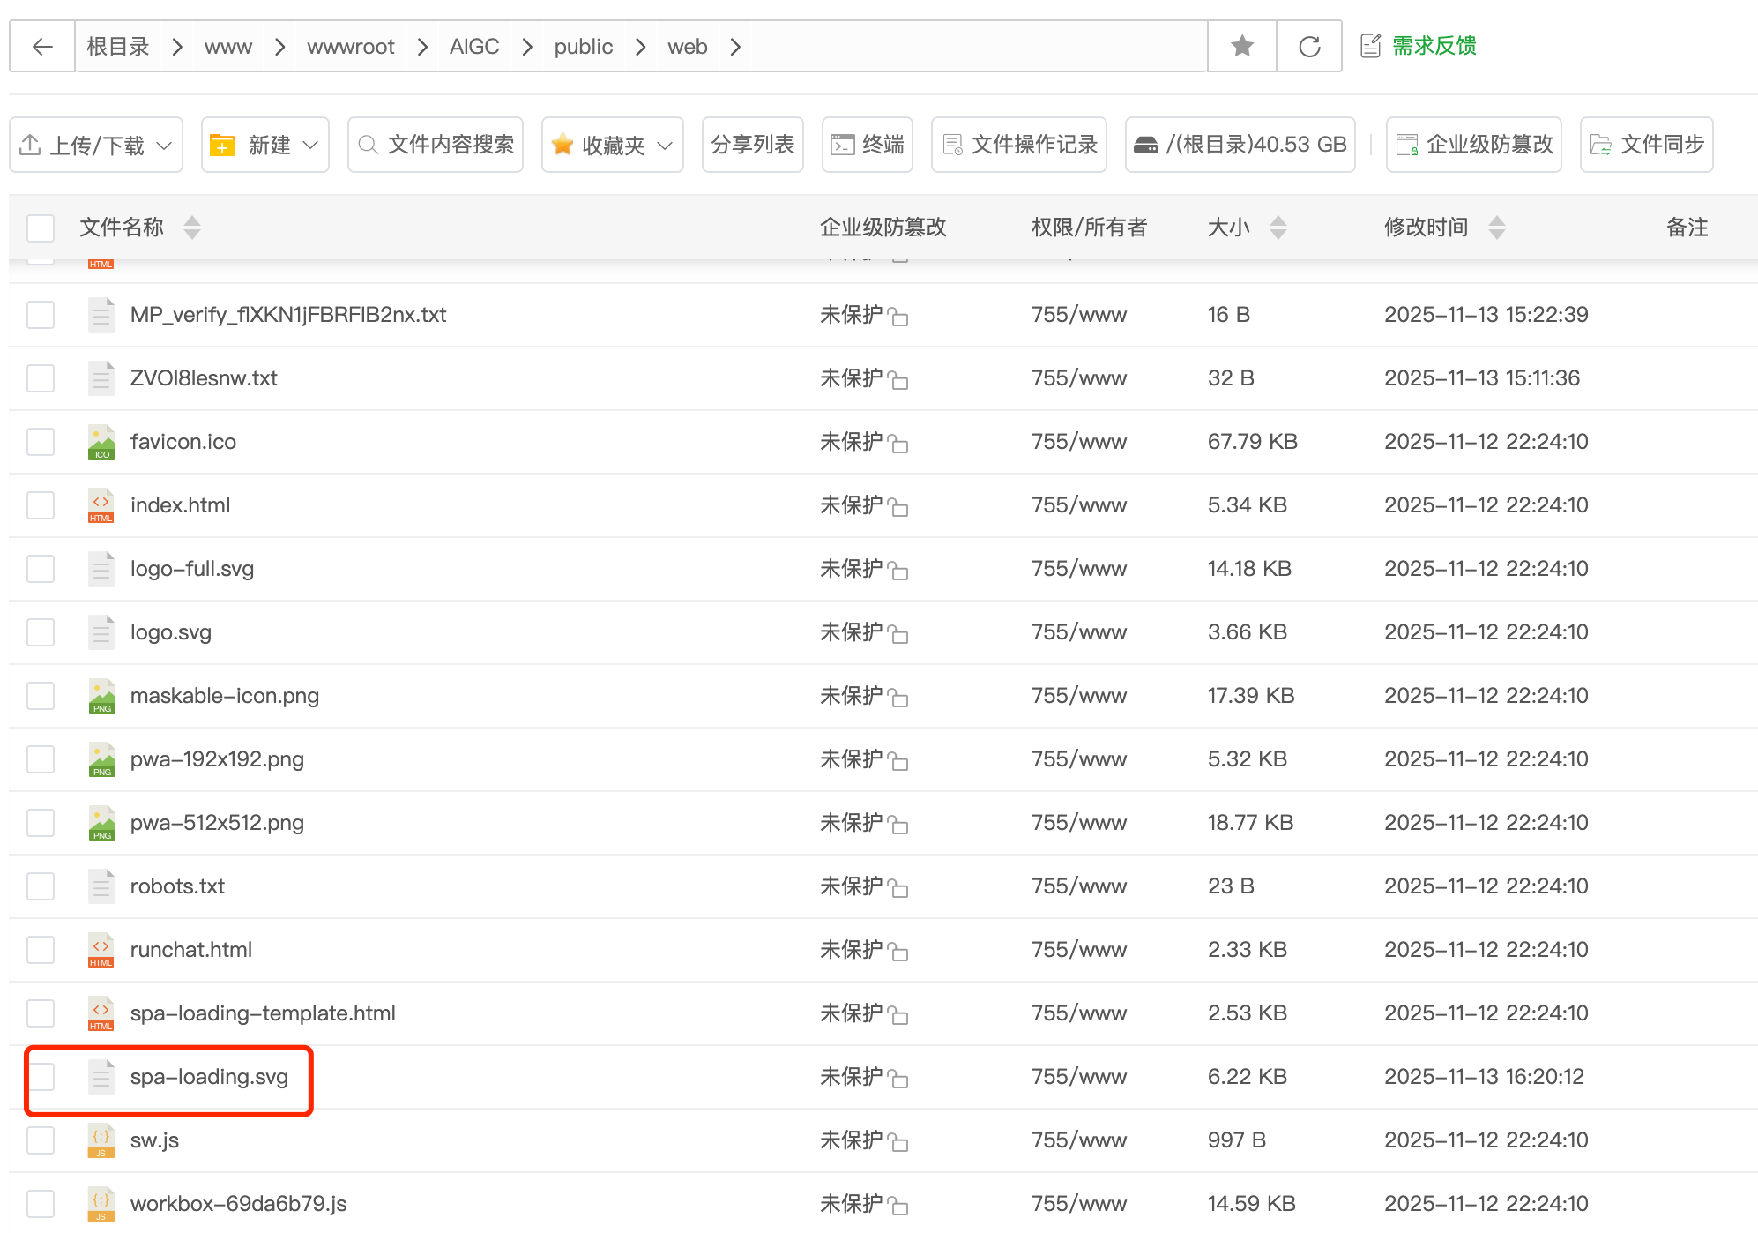1758x1233 pixels.
Task: Click the refresh directory icon
Action: click(1309, 47)
